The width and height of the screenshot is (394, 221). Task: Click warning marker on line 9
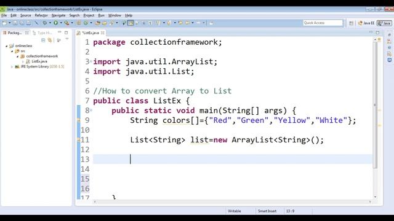pos(78,120)
